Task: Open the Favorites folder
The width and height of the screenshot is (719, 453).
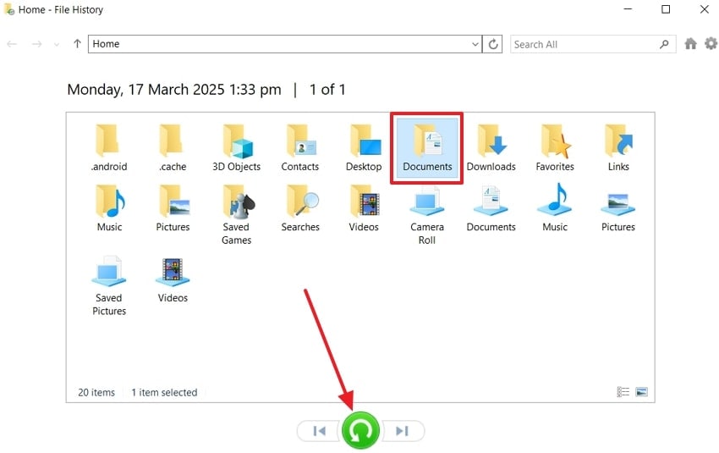Action: [555, 148]
